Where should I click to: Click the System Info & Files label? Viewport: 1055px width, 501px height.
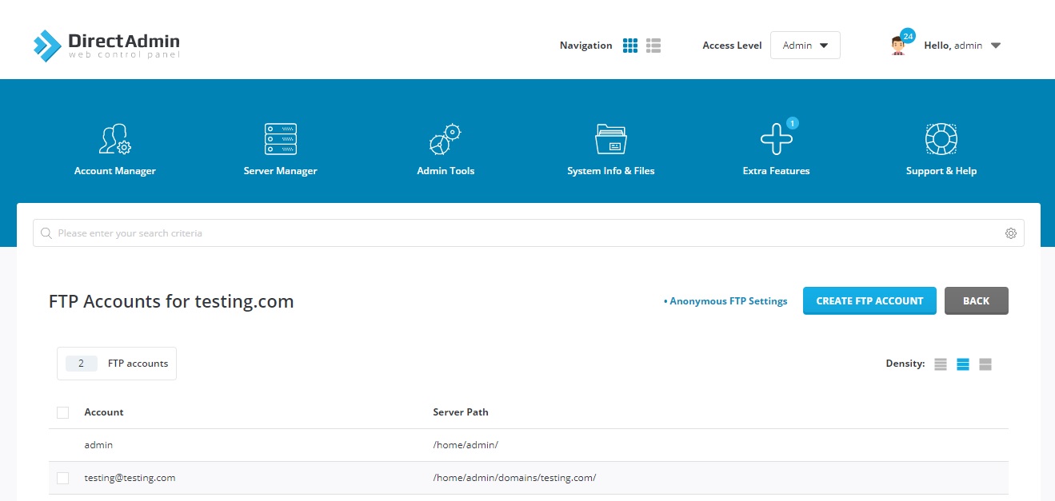(611, 171)
